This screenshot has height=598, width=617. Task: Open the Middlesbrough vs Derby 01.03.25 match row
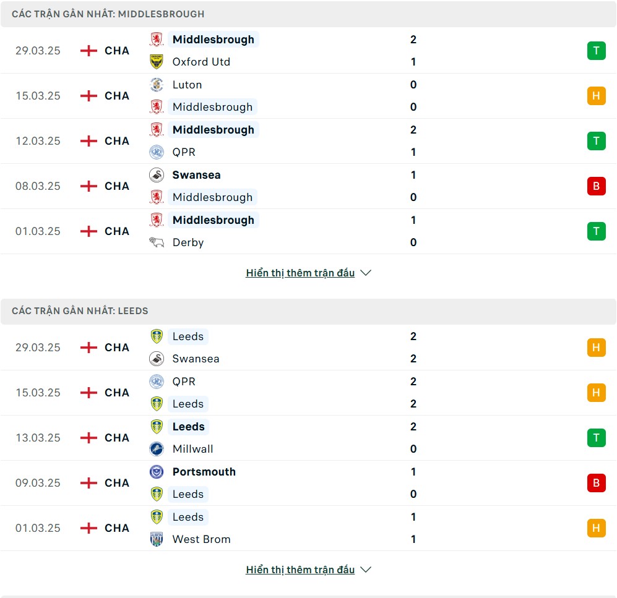tap(308, 231)
